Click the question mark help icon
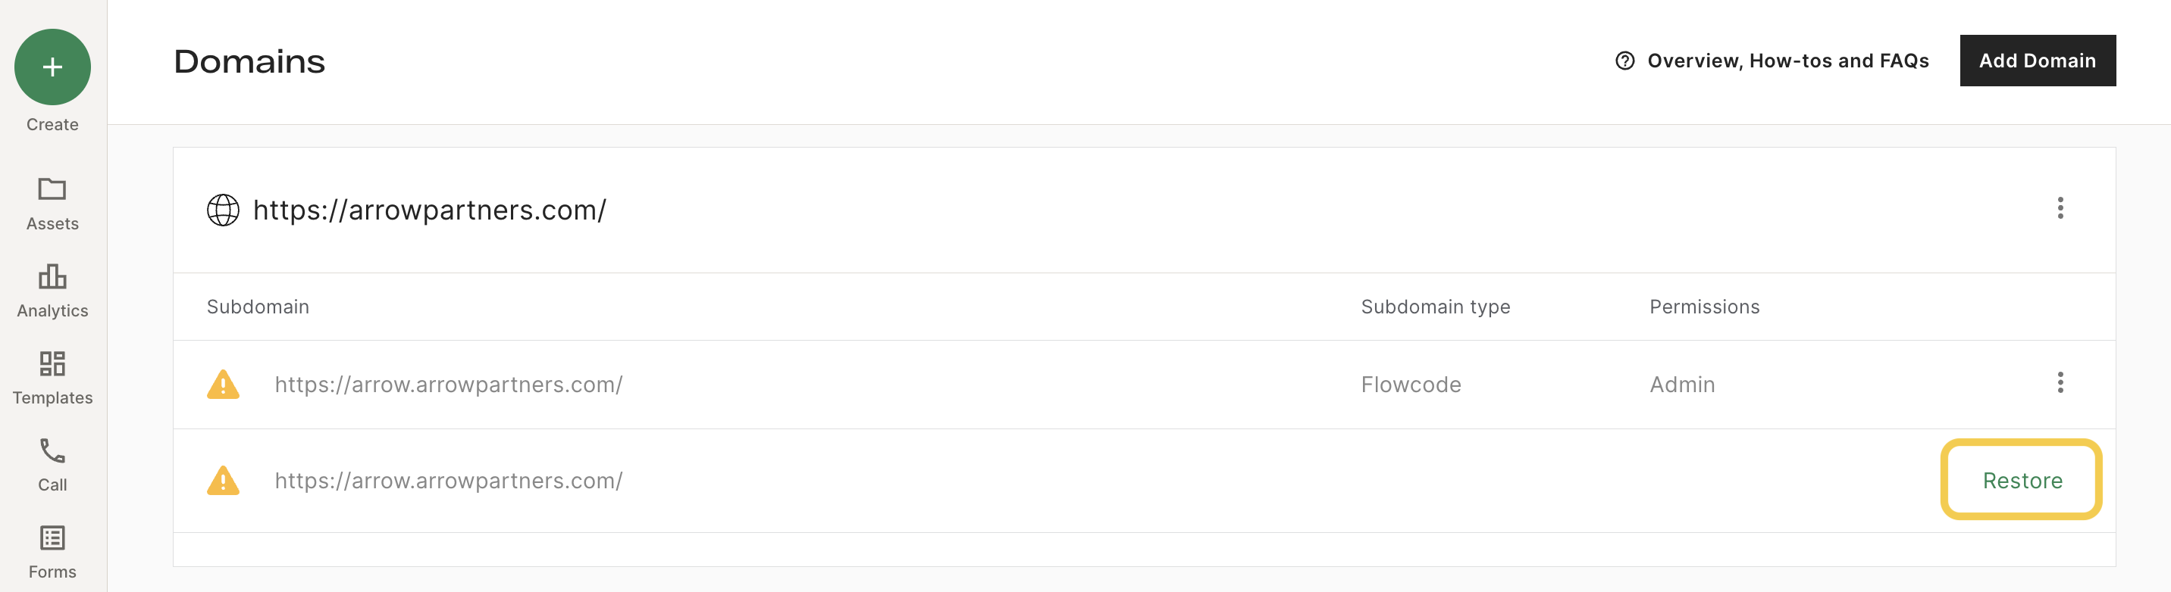The width and height of the screenshot is (2171, 592). coord(1625,61)
